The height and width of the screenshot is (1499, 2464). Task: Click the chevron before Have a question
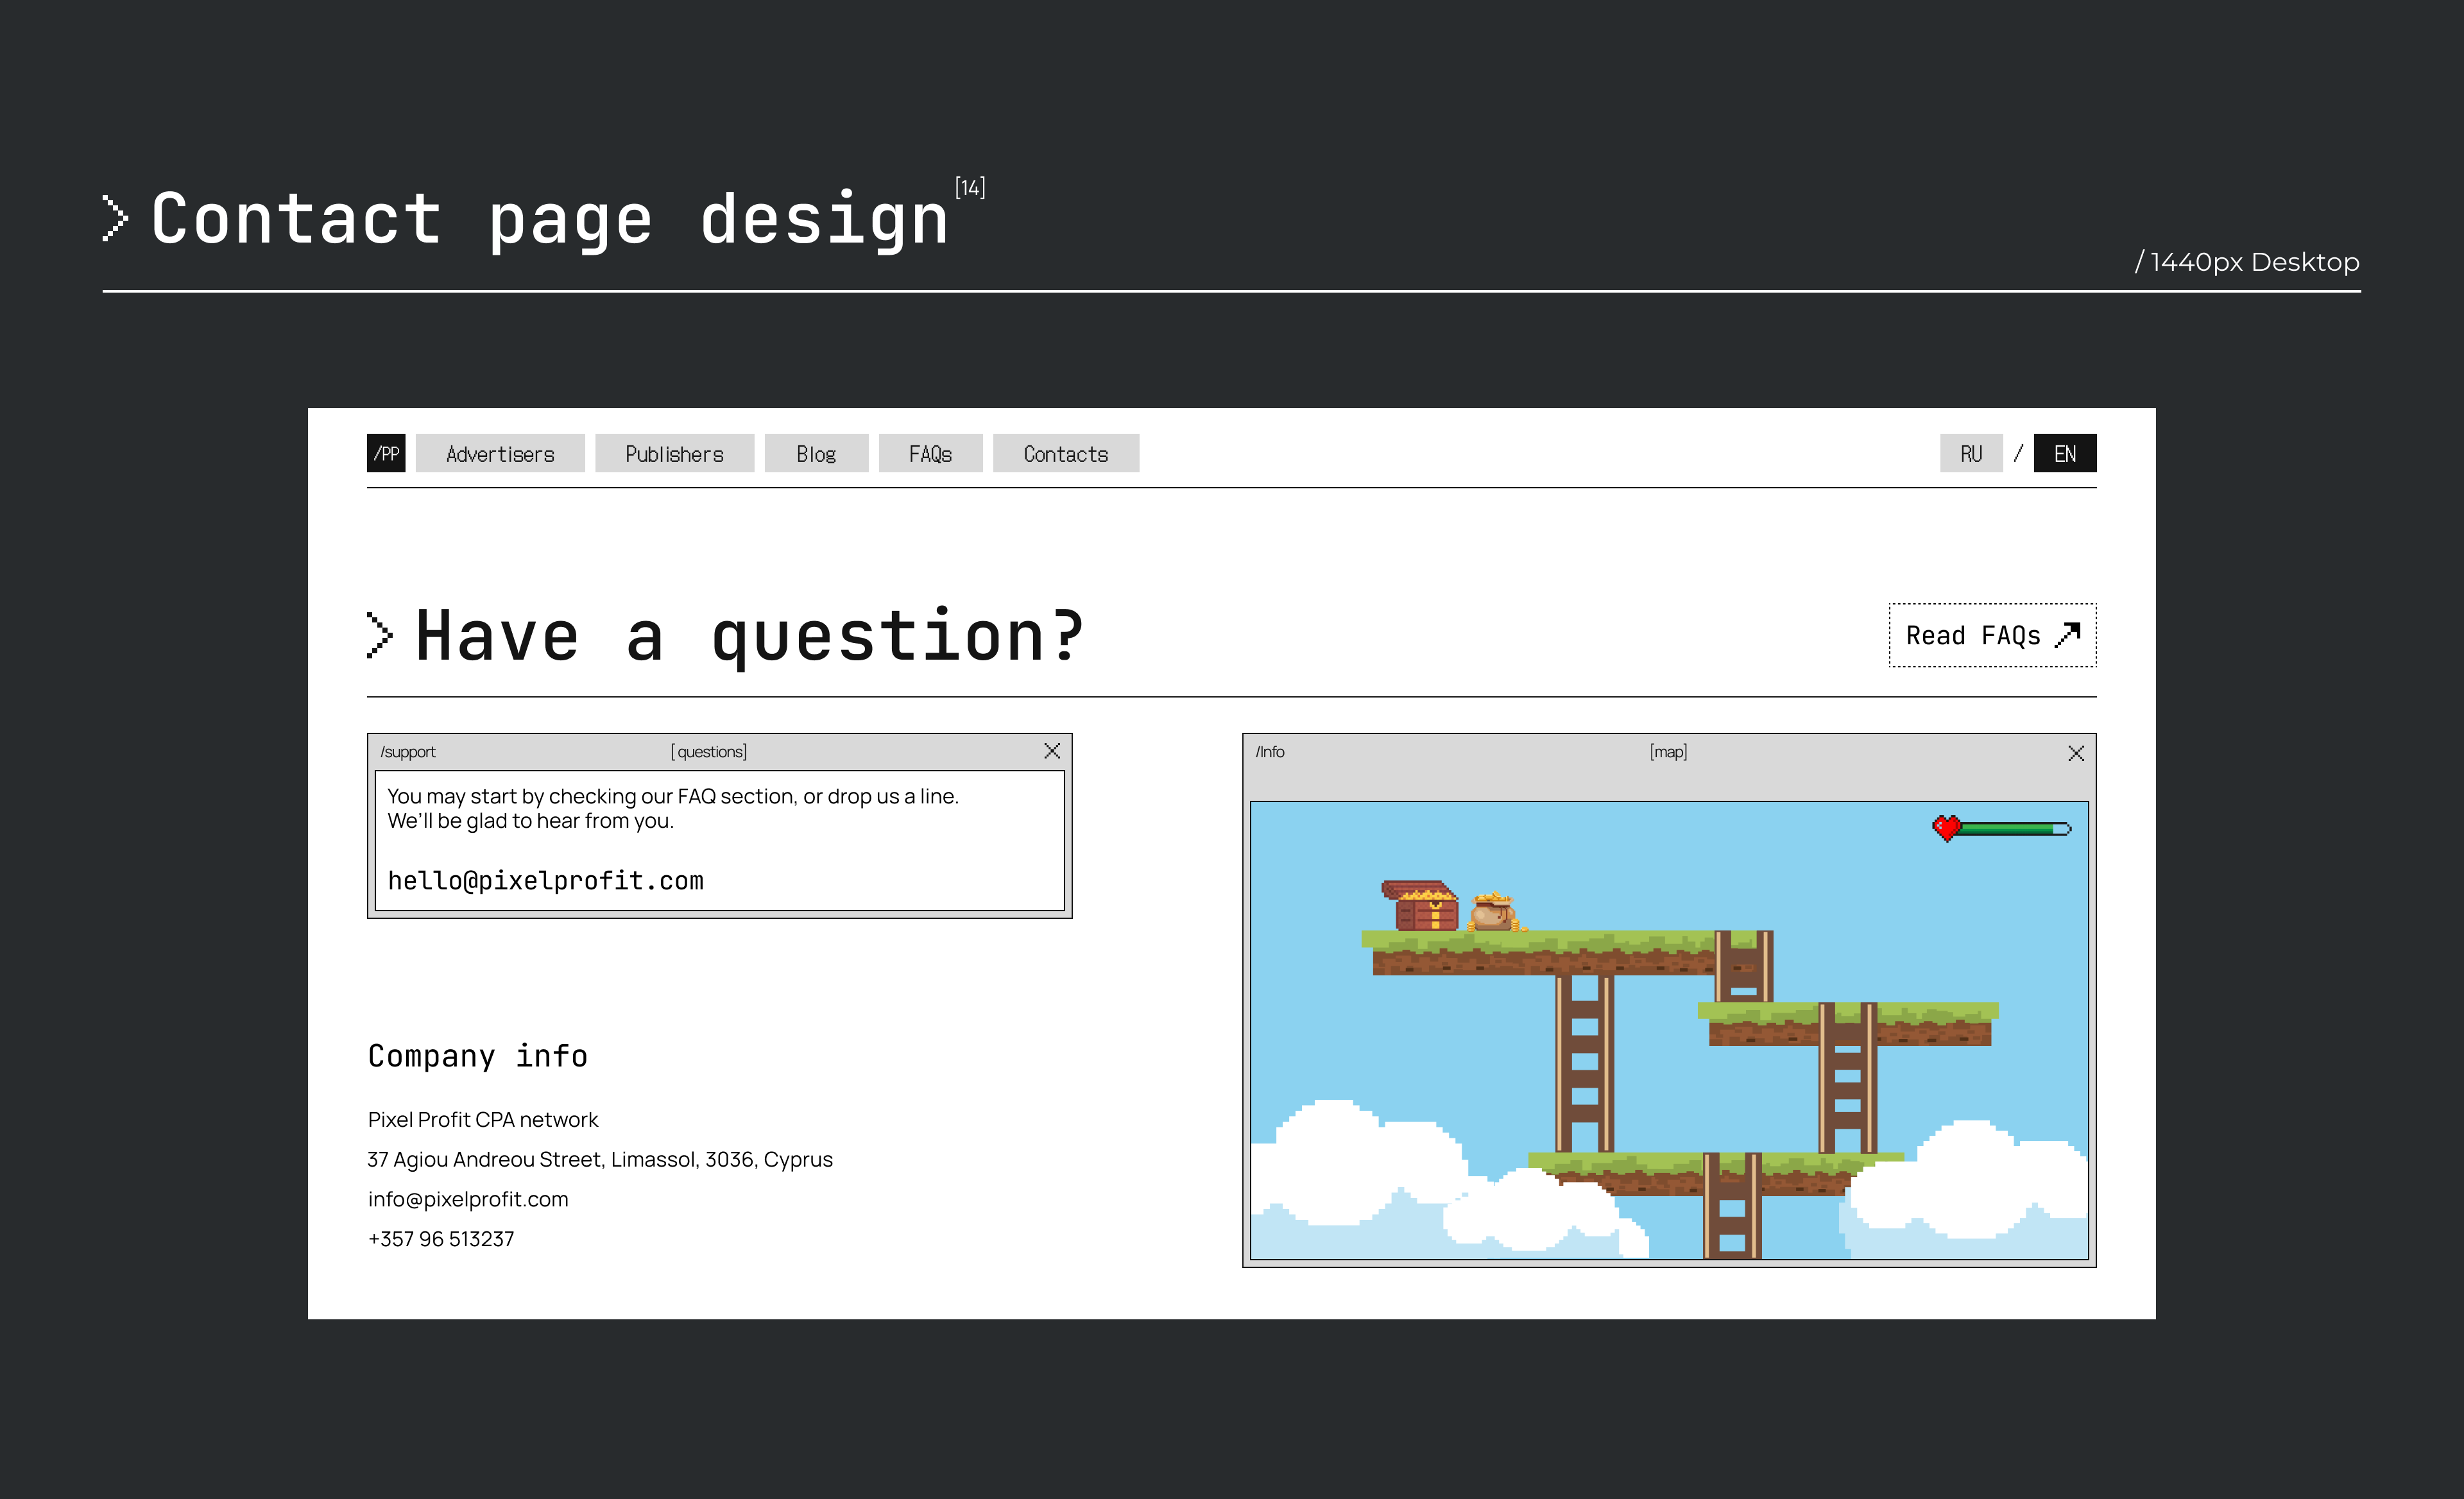pos(379,635)
